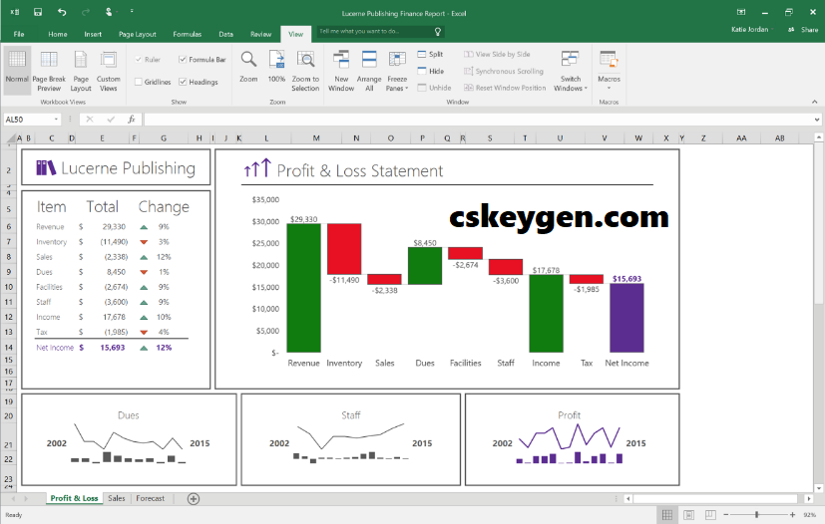Click Page Layout icon in status bar

[688, 515]
